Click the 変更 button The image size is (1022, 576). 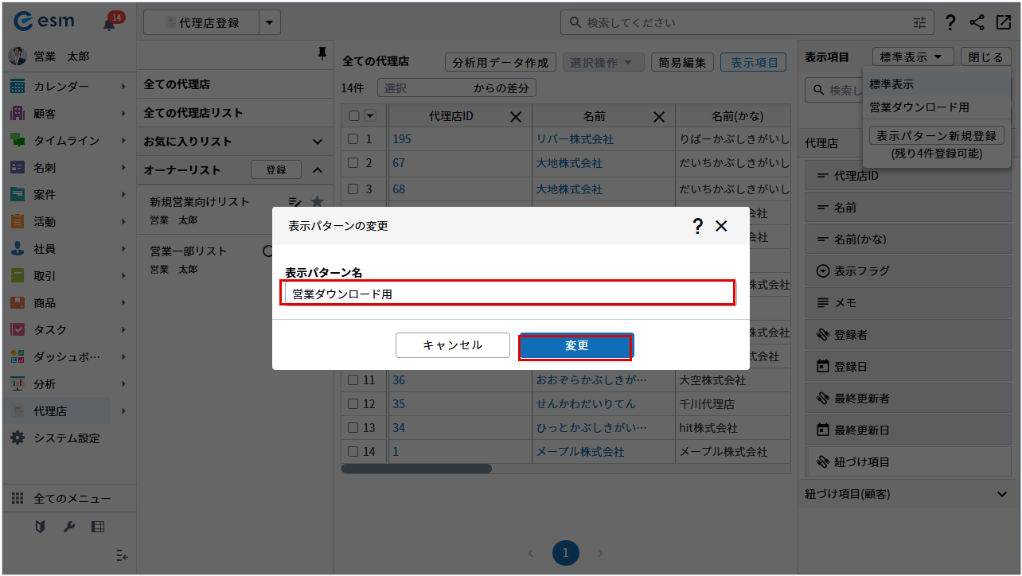576,345
